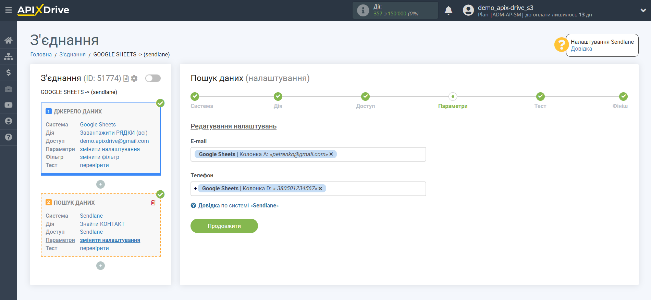Open the Знайти КОНТАКТ action link

(102, 224)
